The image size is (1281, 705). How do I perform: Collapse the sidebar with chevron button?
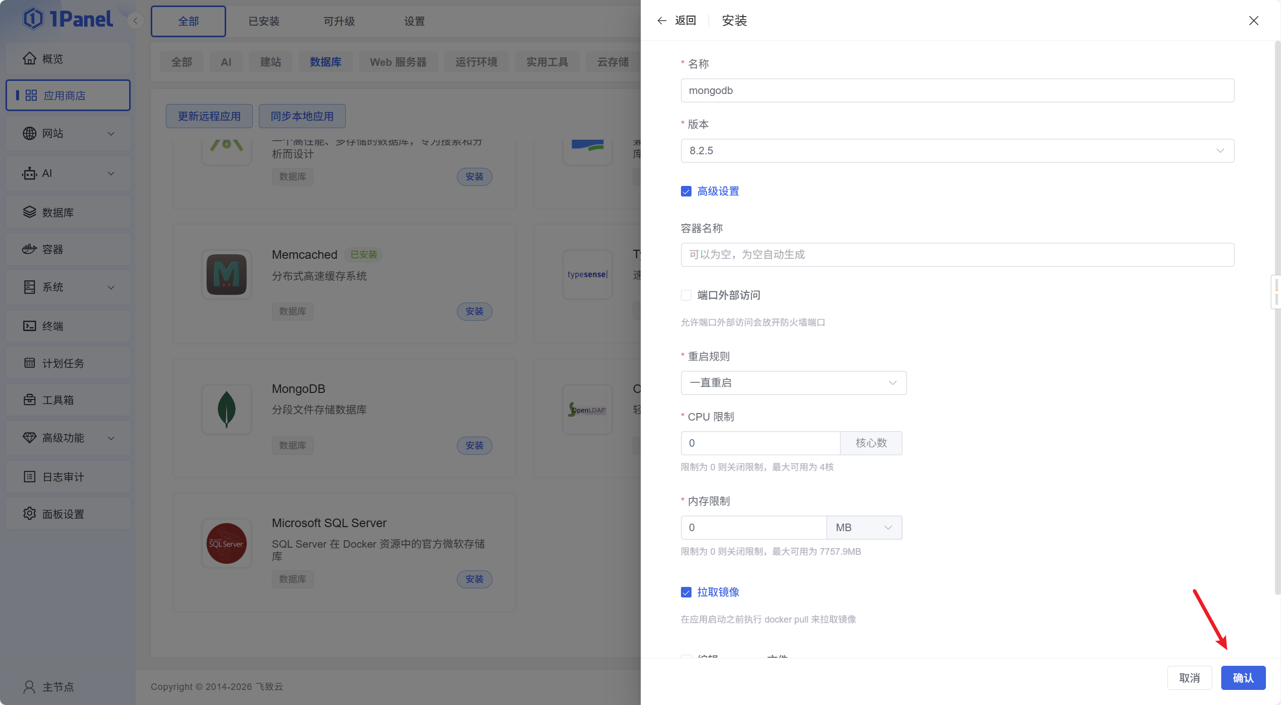click(135, 21)
